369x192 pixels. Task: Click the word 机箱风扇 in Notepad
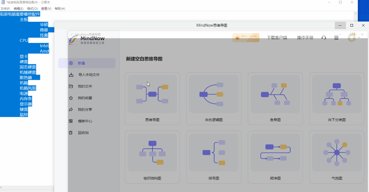28,88
